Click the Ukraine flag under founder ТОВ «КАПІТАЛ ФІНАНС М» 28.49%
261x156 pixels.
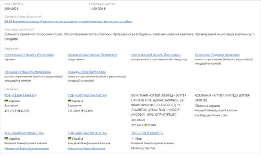[70, 101]
